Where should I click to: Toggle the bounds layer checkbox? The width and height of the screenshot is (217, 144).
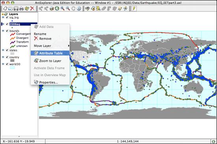coord(7,31)
